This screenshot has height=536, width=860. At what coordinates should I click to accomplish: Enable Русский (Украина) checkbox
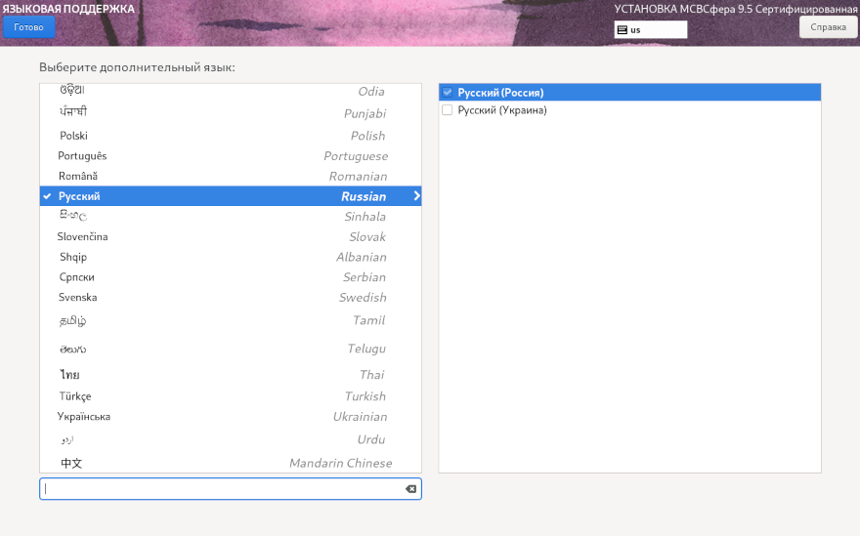(448, 110)
